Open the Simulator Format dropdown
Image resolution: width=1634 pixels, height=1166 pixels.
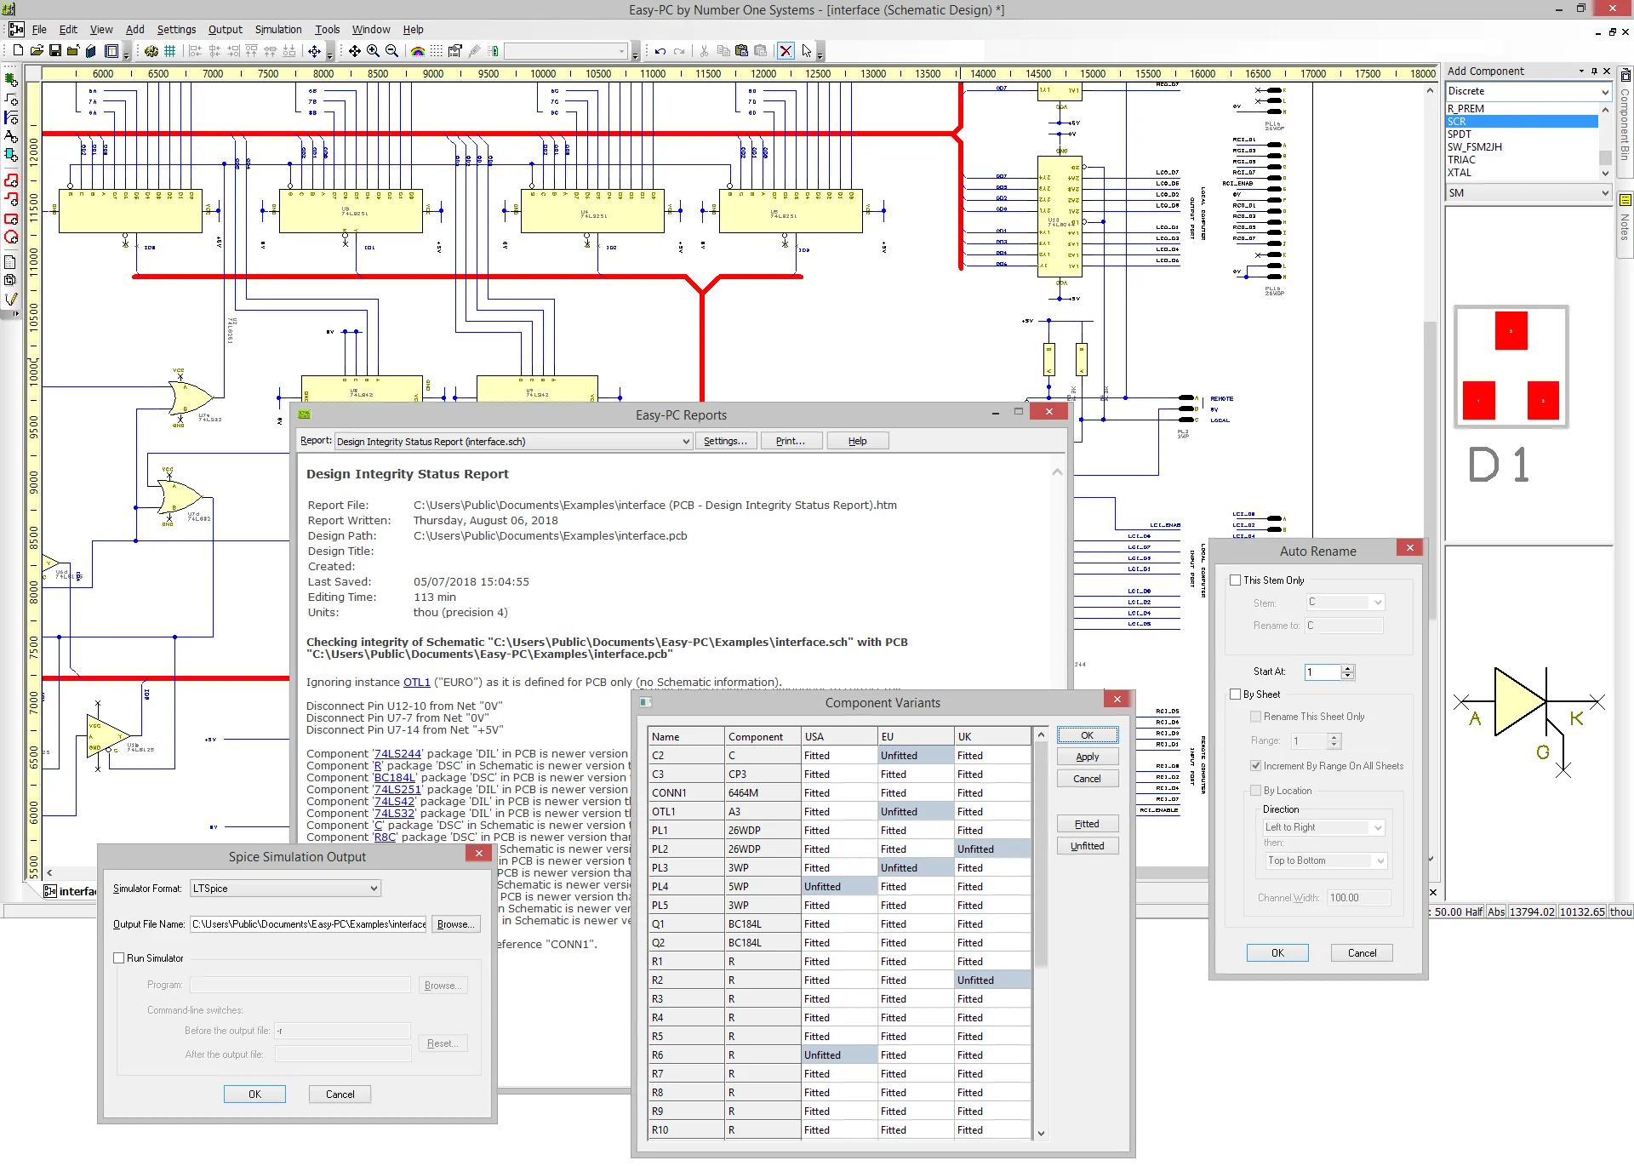pos(372,888)
